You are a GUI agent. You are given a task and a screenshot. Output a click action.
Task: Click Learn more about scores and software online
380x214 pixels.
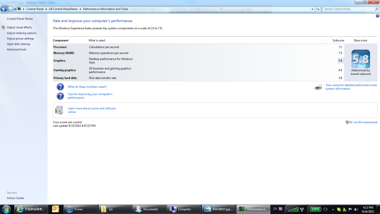point(91,110)
